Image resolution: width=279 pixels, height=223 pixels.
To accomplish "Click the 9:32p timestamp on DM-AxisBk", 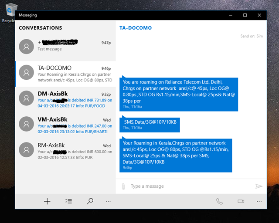I will point(106,94).
